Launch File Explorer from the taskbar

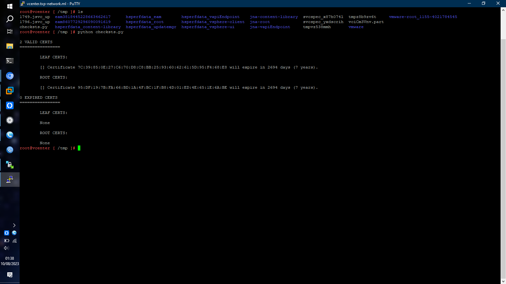[x=10, y=46]
